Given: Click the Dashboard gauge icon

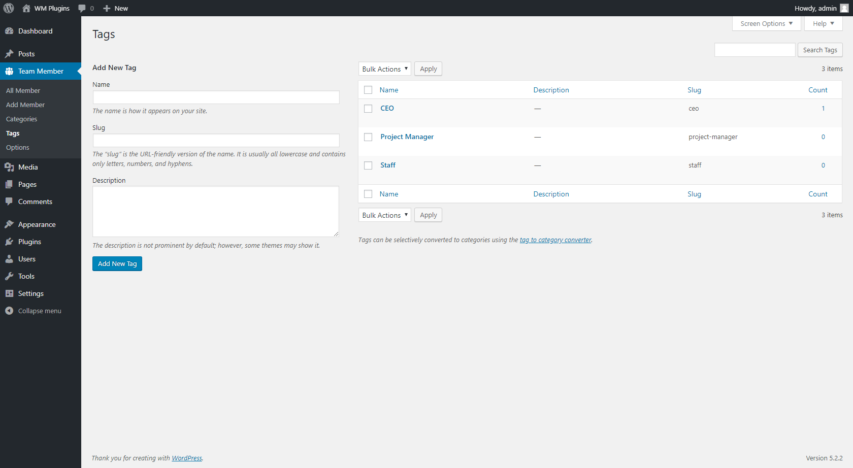Looking at the screenshot, I should (9, 31).
